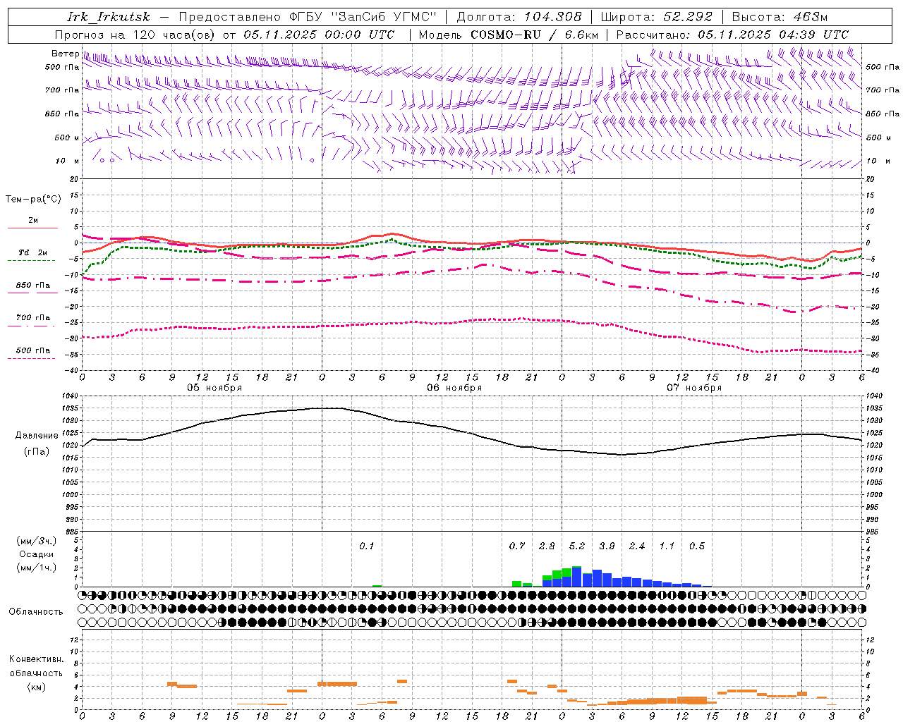Select the "500 гПа" temperature legend entry
Screen dimensions: 903x722
tap(33, 350)
